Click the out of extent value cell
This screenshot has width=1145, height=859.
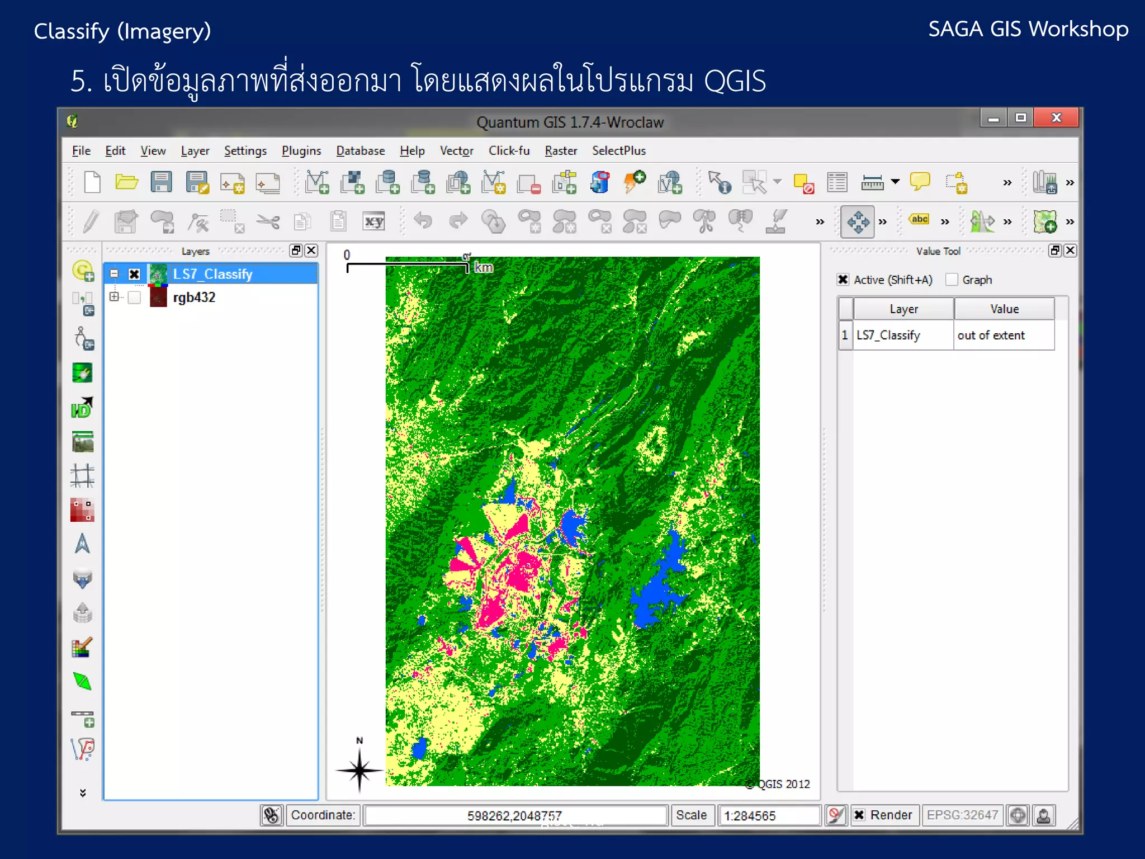(1004, 335)
